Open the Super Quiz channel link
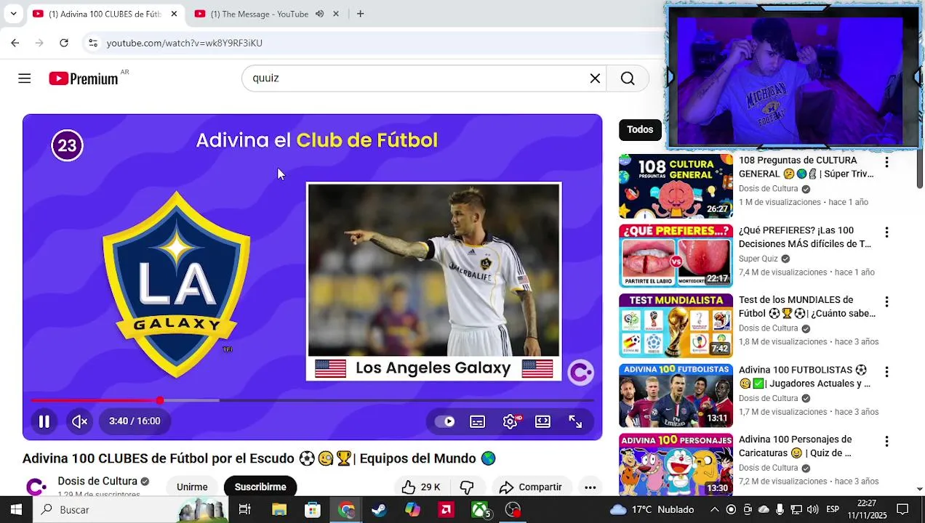 coord(758,259)
